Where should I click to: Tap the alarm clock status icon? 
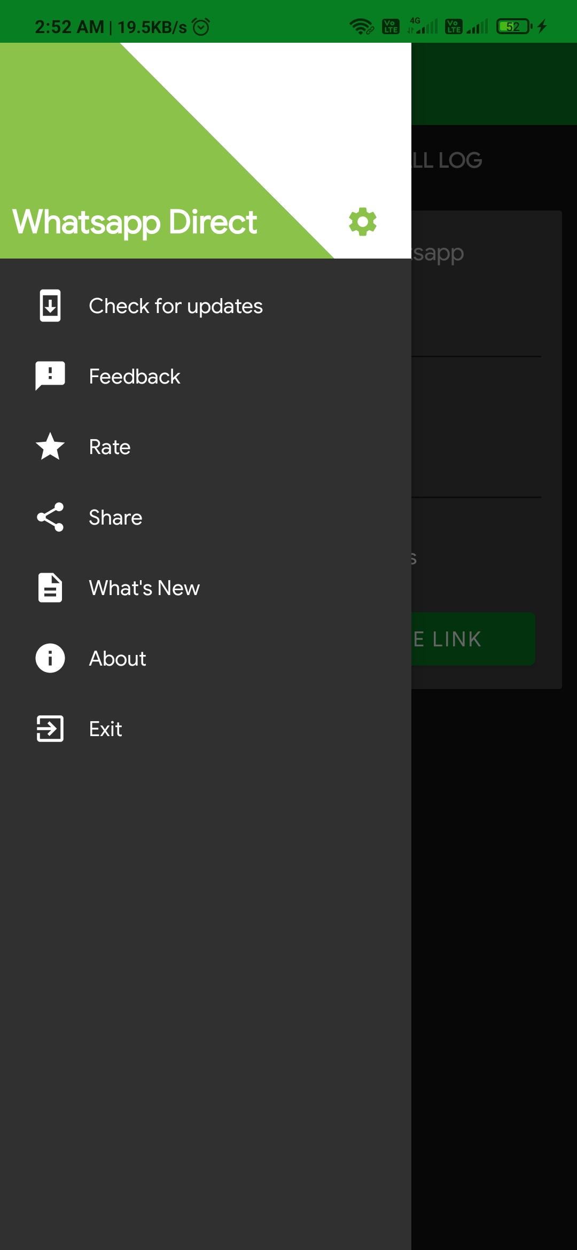(x=201, y=26)
